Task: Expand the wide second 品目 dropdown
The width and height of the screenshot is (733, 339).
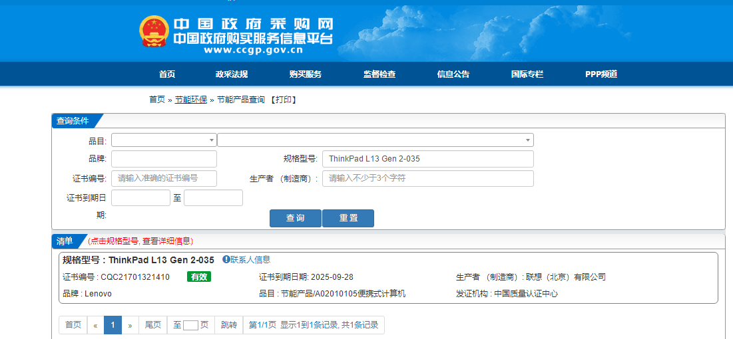Action: point(375,140)
